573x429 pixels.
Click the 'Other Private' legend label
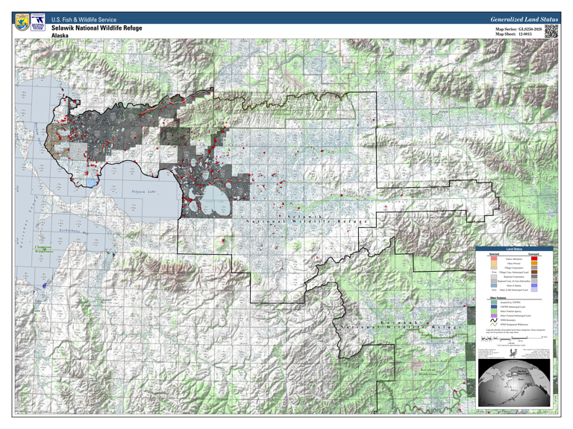[x=514, y=264]
